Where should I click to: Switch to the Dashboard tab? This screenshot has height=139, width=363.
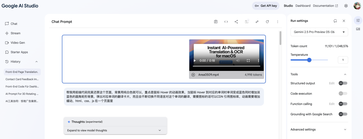tap(303, 6)
